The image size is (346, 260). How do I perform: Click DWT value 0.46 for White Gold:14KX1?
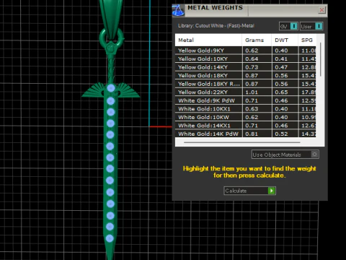point(281,126)
